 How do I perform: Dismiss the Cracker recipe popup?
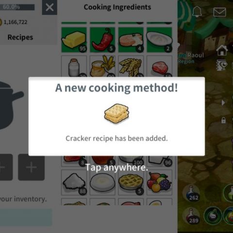(x=116, y=167)
